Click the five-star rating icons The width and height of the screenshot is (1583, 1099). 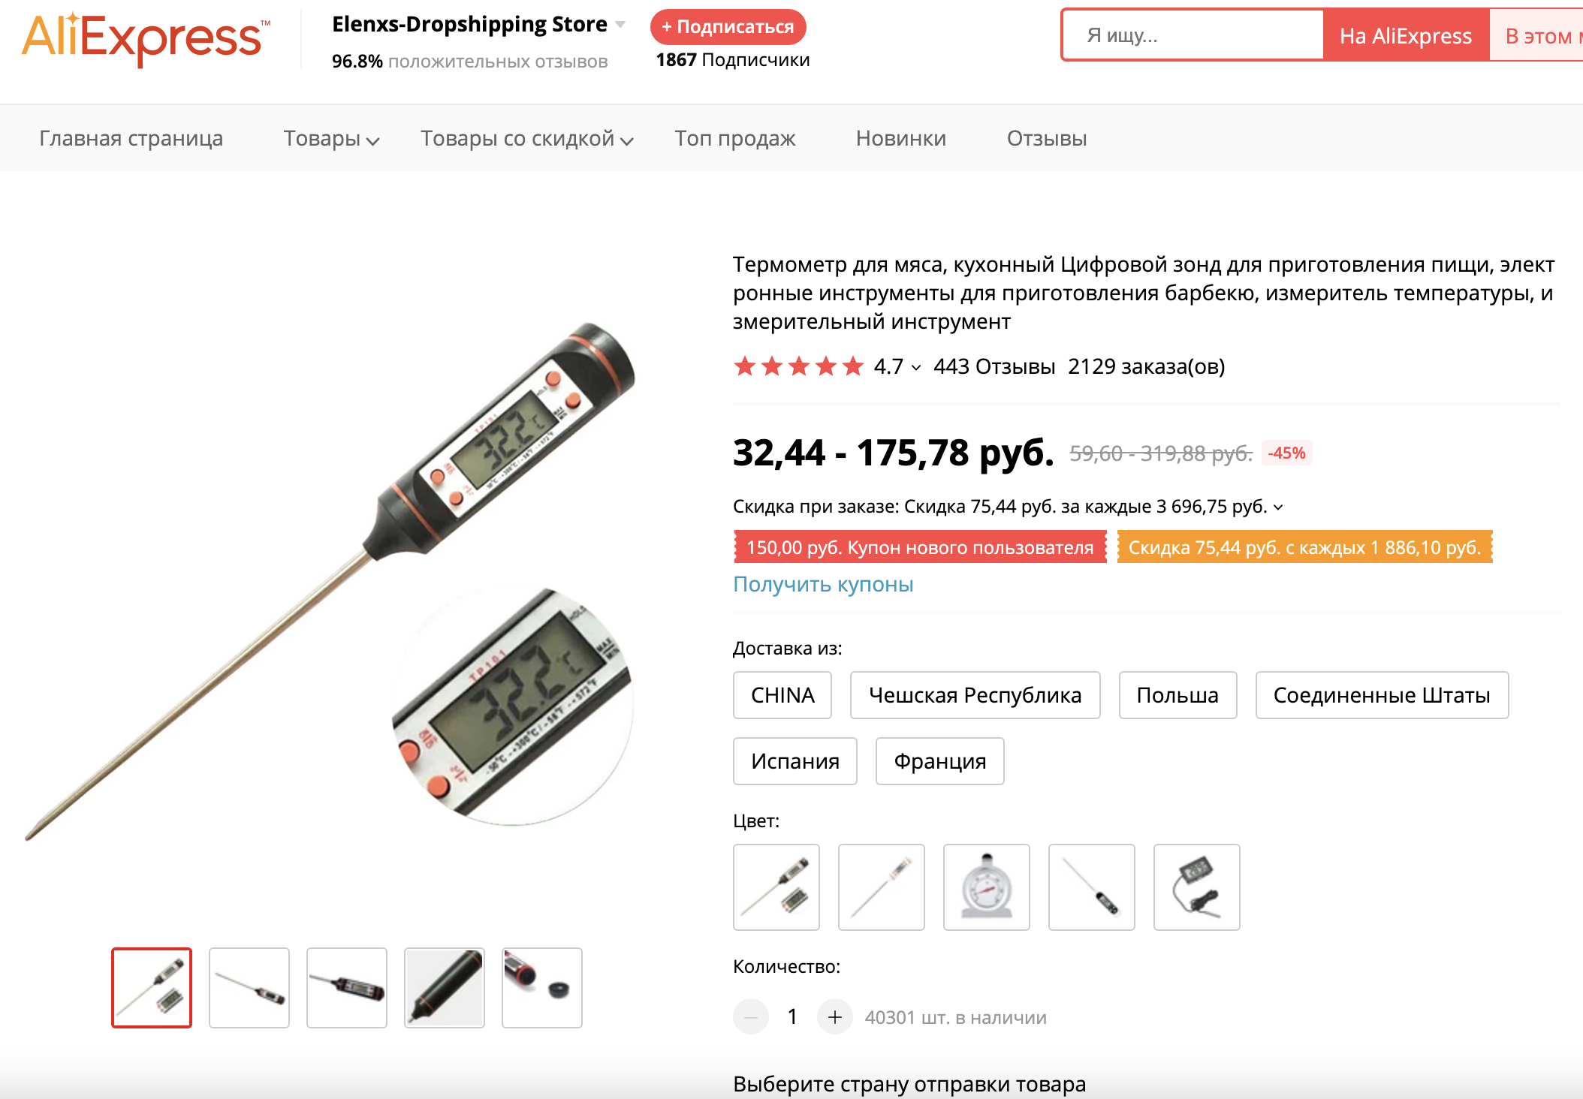coord(798,366)
